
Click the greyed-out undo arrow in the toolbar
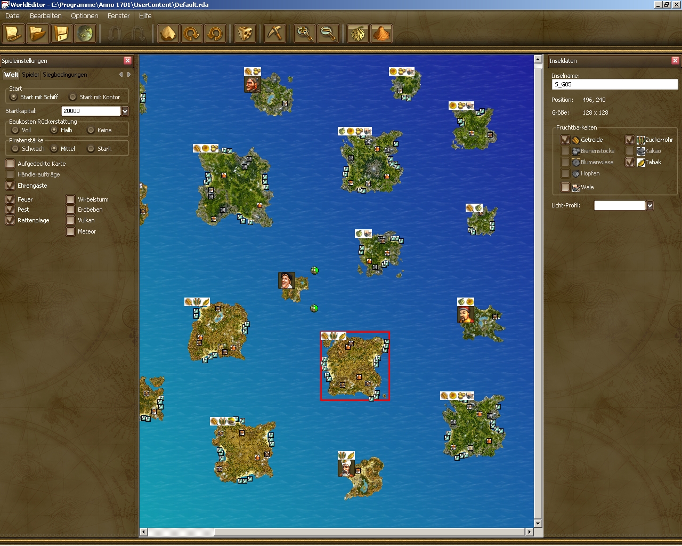tap(115, 34)
